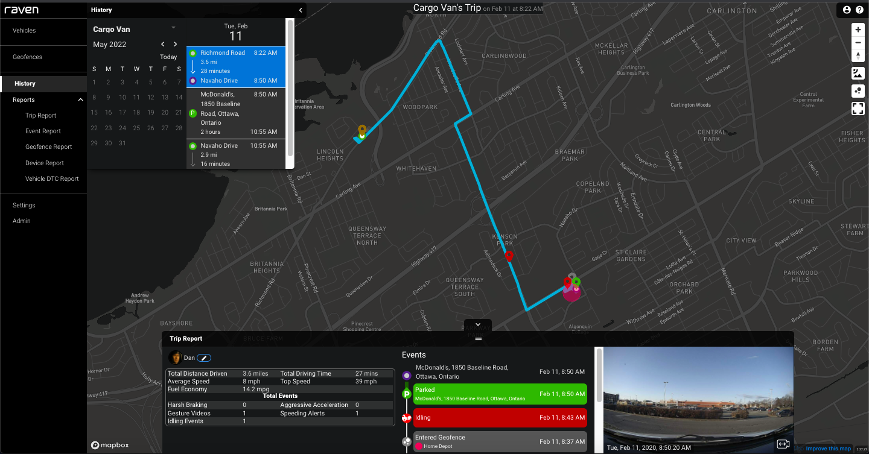Image resolution: width=869 pixels, height=454 pixels.
Task: Open the help question mark icon
Action: [x=859, y=10]
